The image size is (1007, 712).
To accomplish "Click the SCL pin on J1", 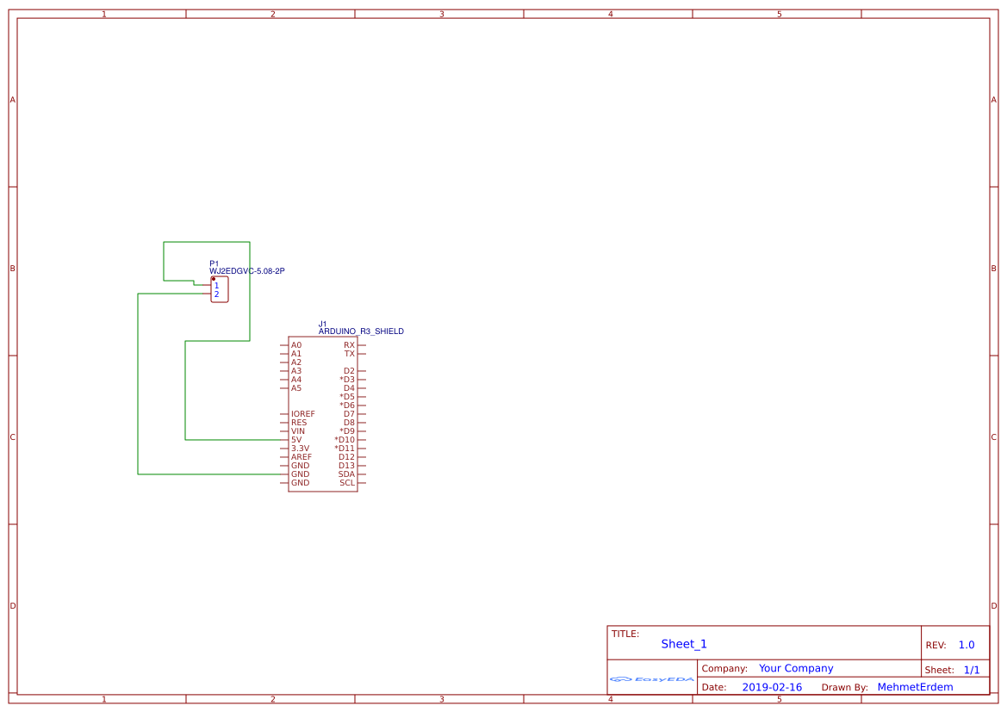I will tap(363, 483).
